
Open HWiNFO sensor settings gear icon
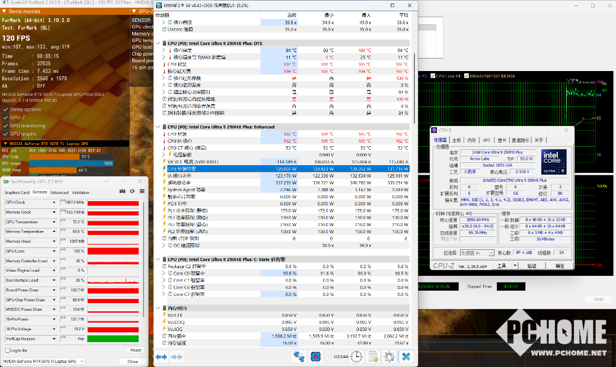click(x=389, y=356)
